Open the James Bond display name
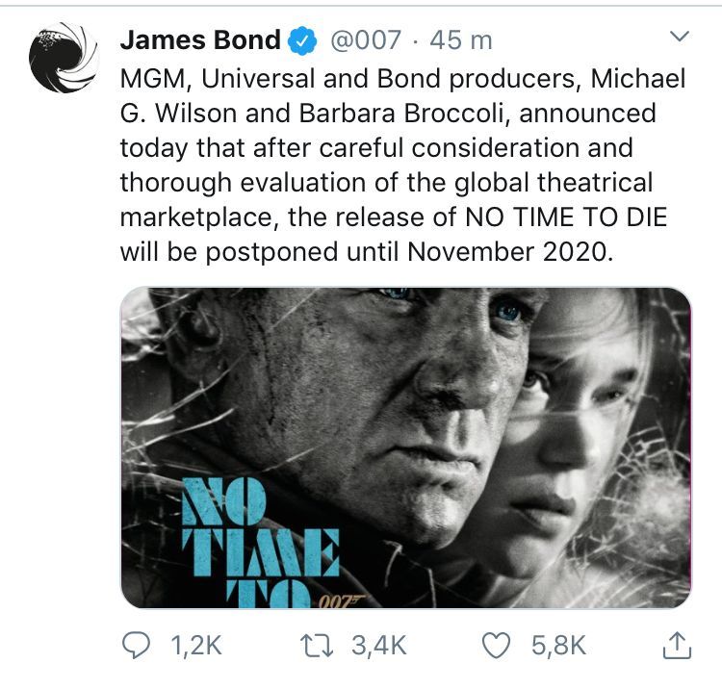Screen dimensions: 722x689 [200, 41]
